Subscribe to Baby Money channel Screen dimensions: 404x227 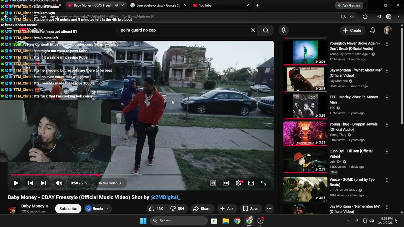(68, 209)
